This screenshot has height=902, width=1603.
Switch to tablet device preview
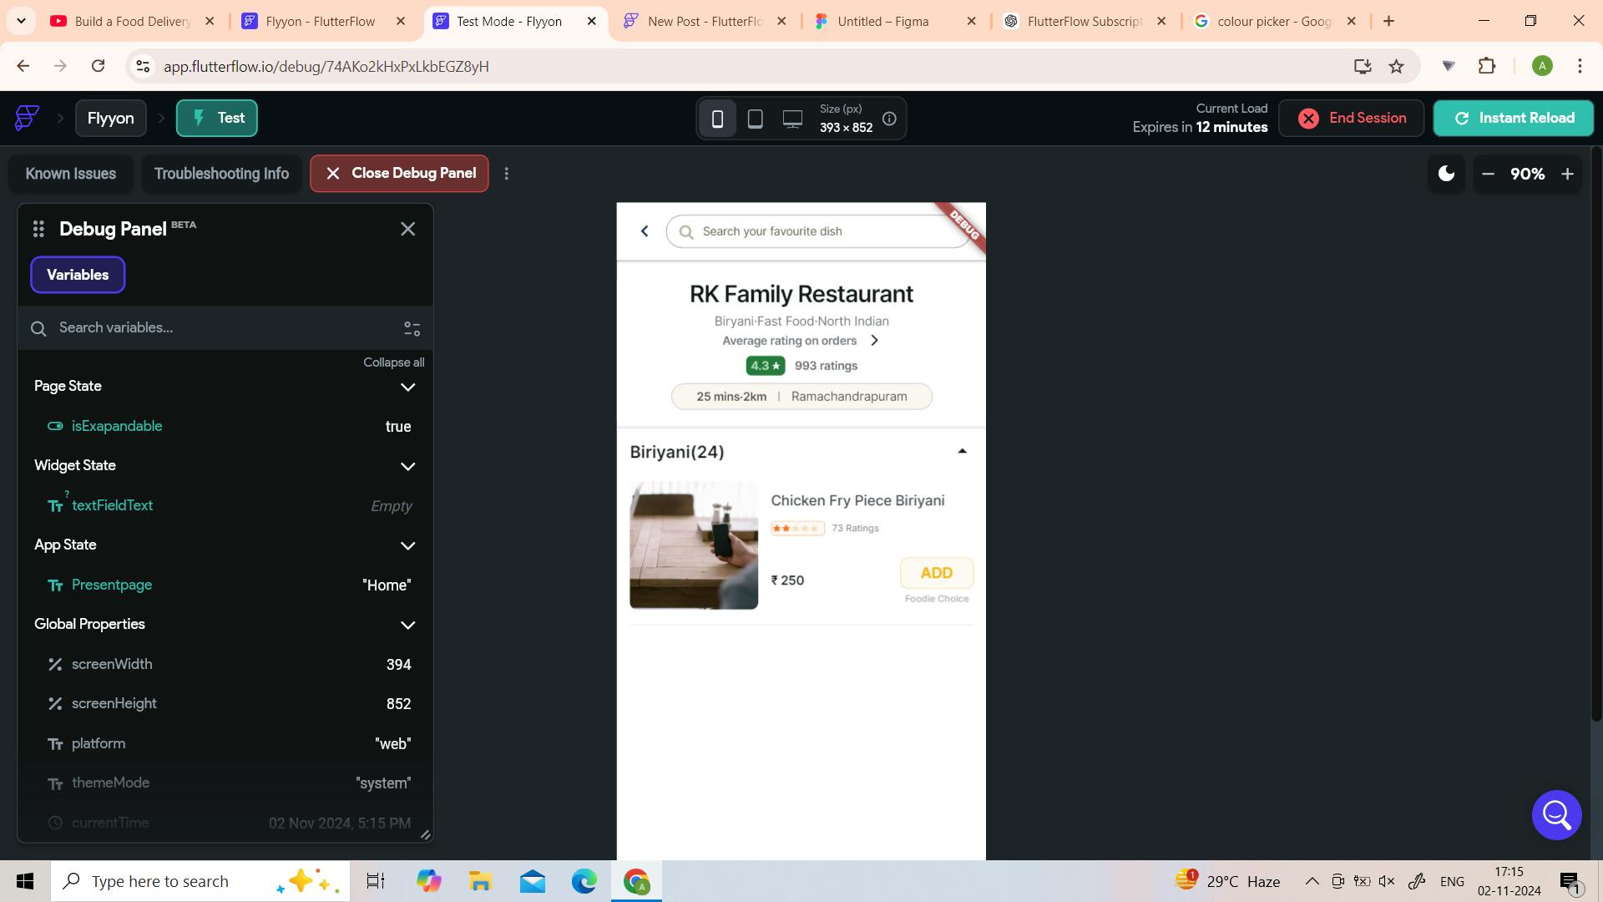coord(755,119)
